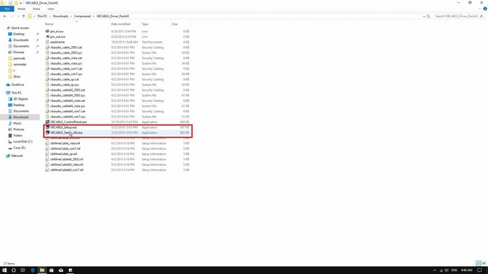Image resolution: width=488 pixels, height=274 pixels.
Task: Select vbaudio_cable64_vista.sys file
Action: pos(67,106)
